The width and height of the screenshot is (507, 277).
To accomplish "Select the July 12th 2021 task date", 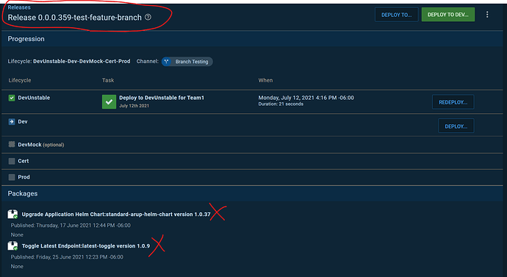I will click(x=134, y=106).
